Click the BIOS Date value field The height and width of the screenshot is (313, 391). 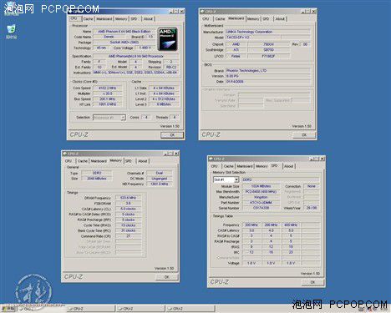(267, 82)
